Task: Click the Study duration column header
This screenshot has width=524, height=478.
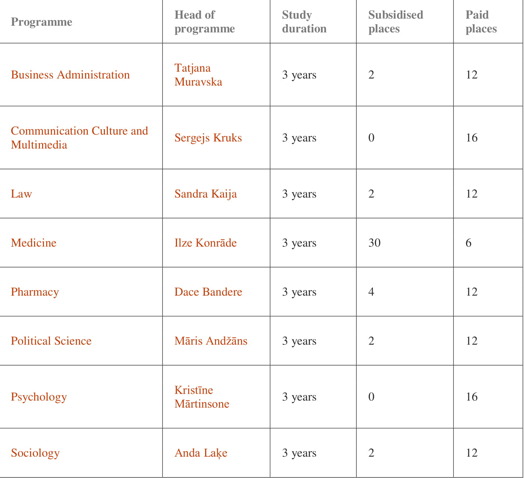Action: [304, 22]
